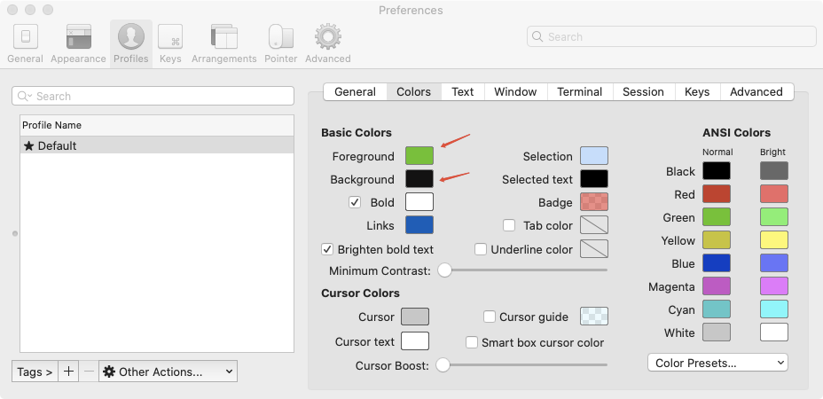The width and height of the screenshot is (823, 399).
Task: Open the ANSI Normal Blue swatch
Action: tap(717, 263)
